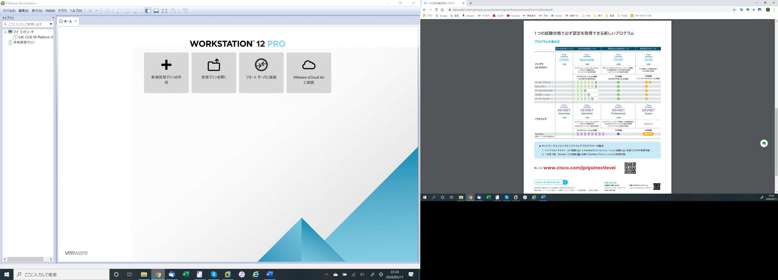Toggle the thumbnail bar view button
Image resolution: width=778 pixels, height=280 pixels.
[156, 11]
